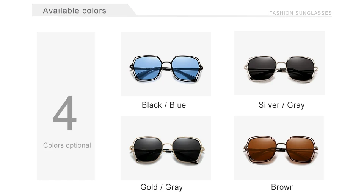The width and height of the screenshot is (364, 195).
Task: Click the silver sunglasses' left gray lens
Action: pos(262,68)
